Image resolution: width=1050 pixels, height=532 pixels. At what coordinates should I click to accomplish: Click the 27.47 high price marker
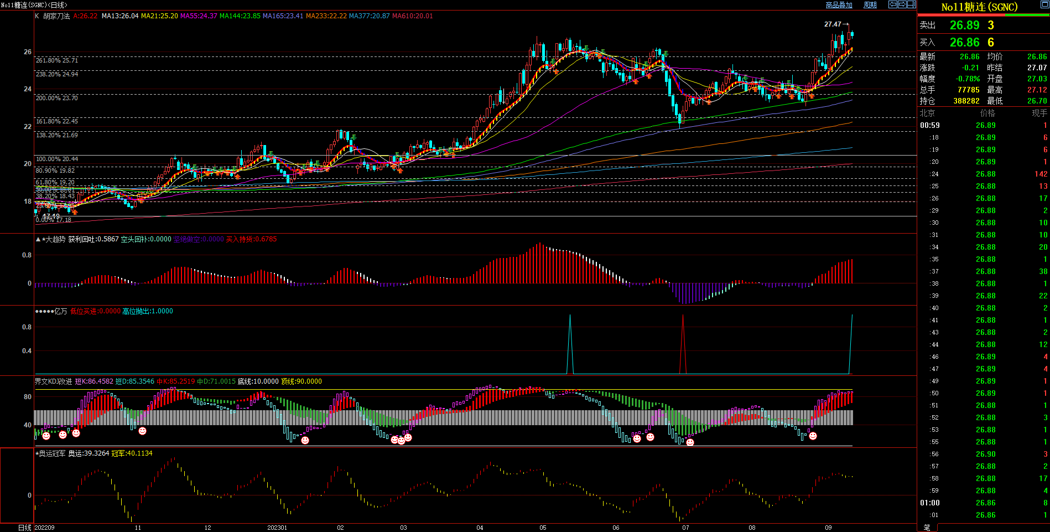pyautogui.click(x=832, y=24)
